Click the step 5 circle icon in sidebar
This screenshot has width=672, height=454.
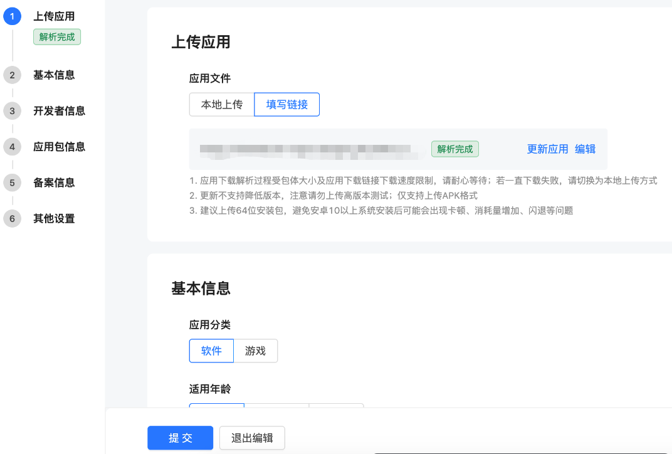click(x=12, y=182)
